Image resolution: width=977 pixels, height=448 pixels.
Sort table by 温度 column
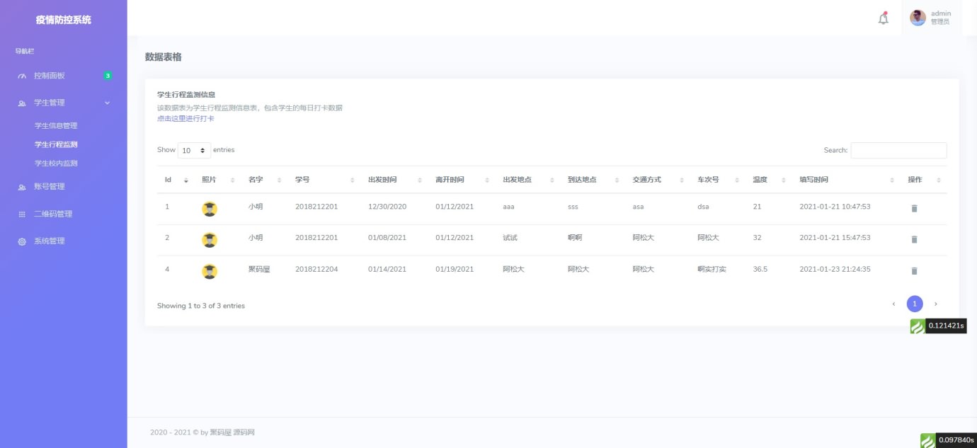click(768, 180)
